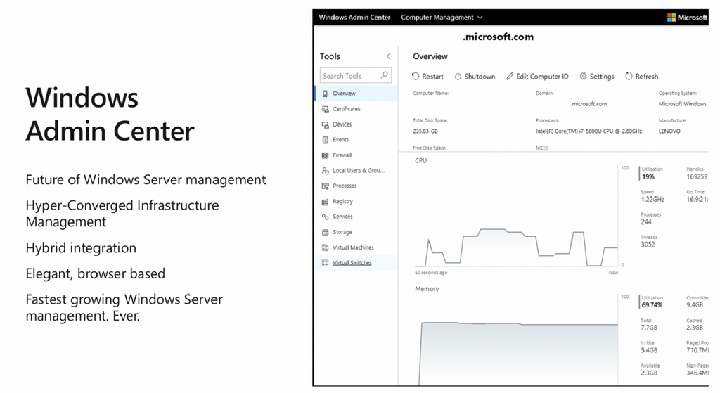This screenshot has width=720, height=393.
Task: Open the Certificates tool icon
Action: click(x=325, y=109)
